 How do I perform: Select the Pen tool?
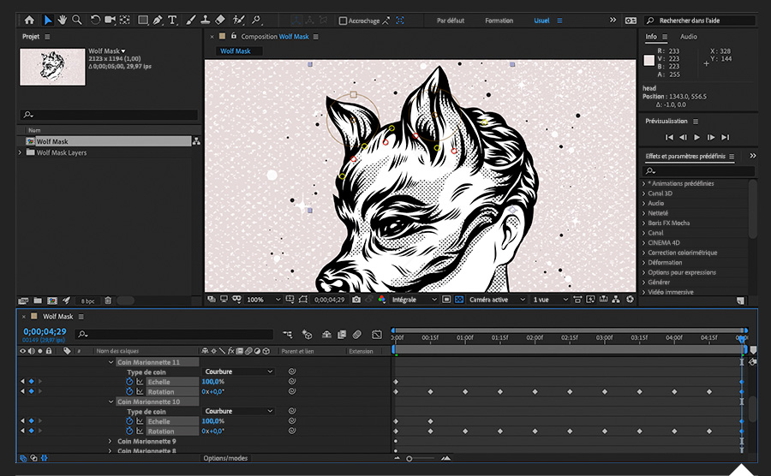click(157, 20)
